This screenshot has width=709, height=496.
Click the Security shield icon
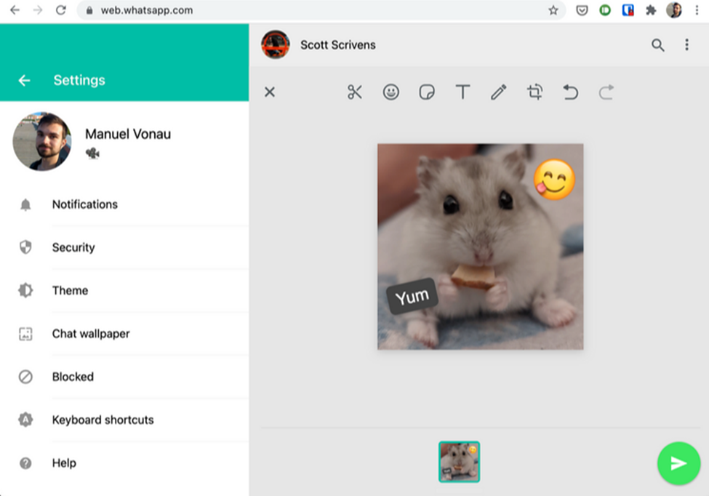25,247
